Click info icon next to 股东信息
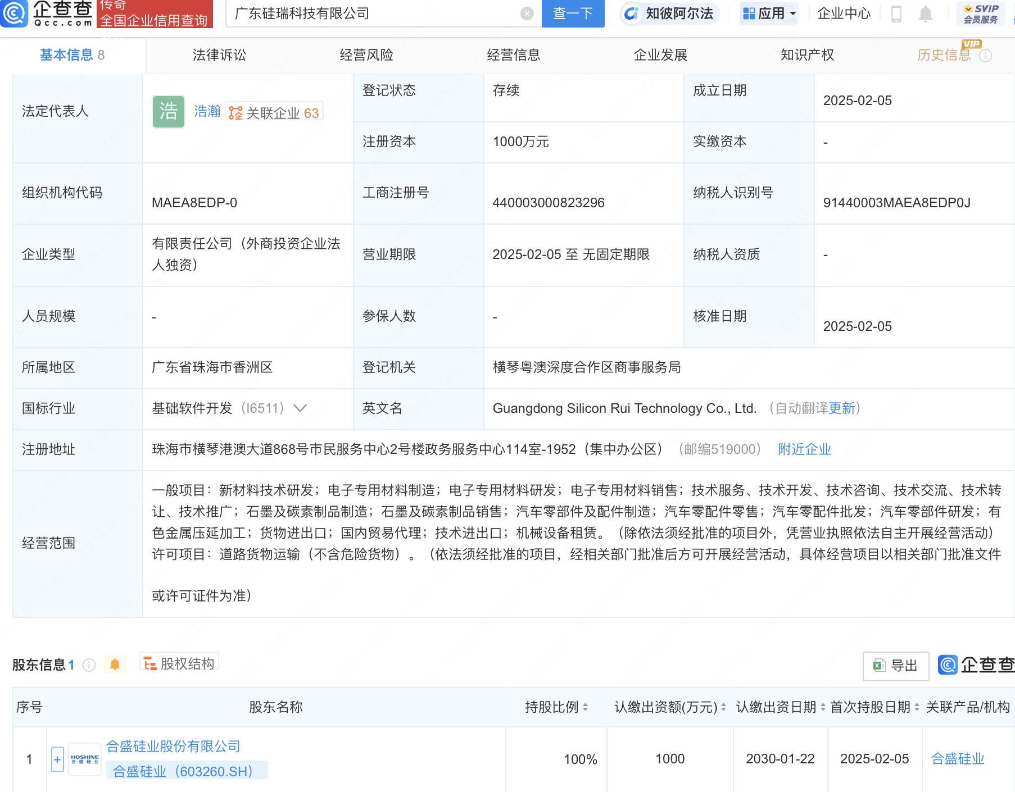Image resolution: width=1015 pixels, height=792 pixels. coord(89,665)
